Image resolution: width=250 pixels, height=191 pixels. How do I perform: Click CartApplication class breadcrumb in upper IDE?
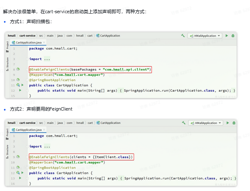coord(108,35)
